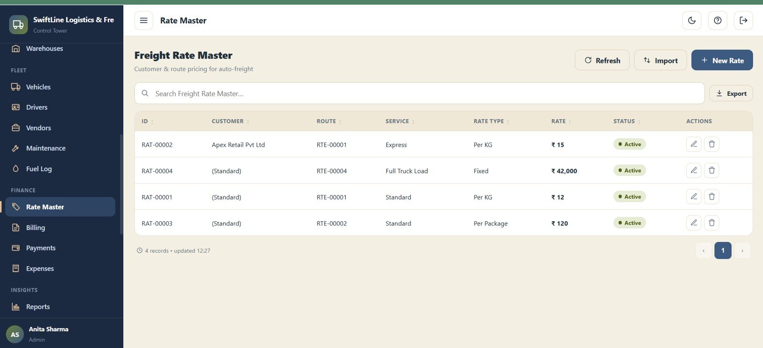The width and height of the screenshot is (763, 348).
Task: Click Active status badge for RAT-00004
Action: [629, 170]
